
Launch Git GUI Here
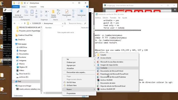click(79, 82)
